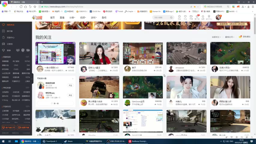This screenshot has height=144, width=256.
Task: Expand the 游戏 dropdown in navigation
Action: [94, 18]
